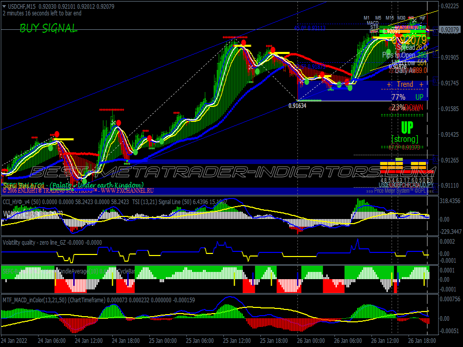This screenshot has height=347, width=463.
Task: Click the M1 timeframe column label
Action: coord(366,18)
